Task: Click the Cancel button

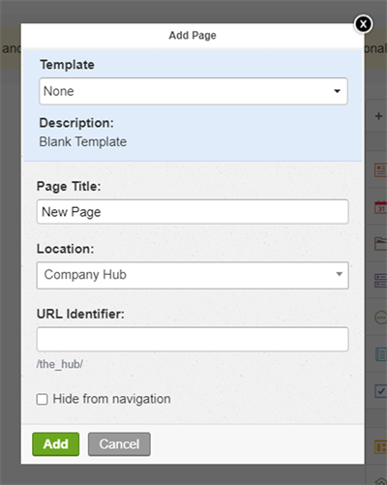Action: coord(119,444)
